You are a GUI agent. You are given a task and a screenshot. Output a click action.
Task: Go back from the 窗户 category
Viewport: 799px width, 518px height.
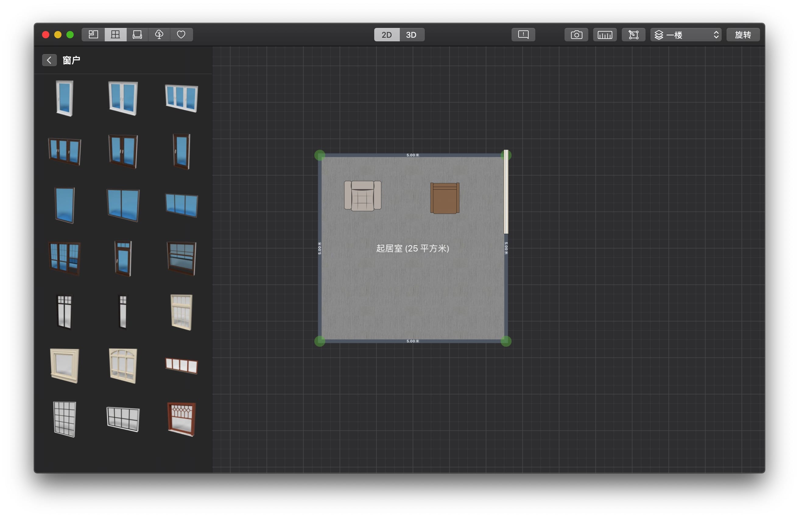coord(49,60)
